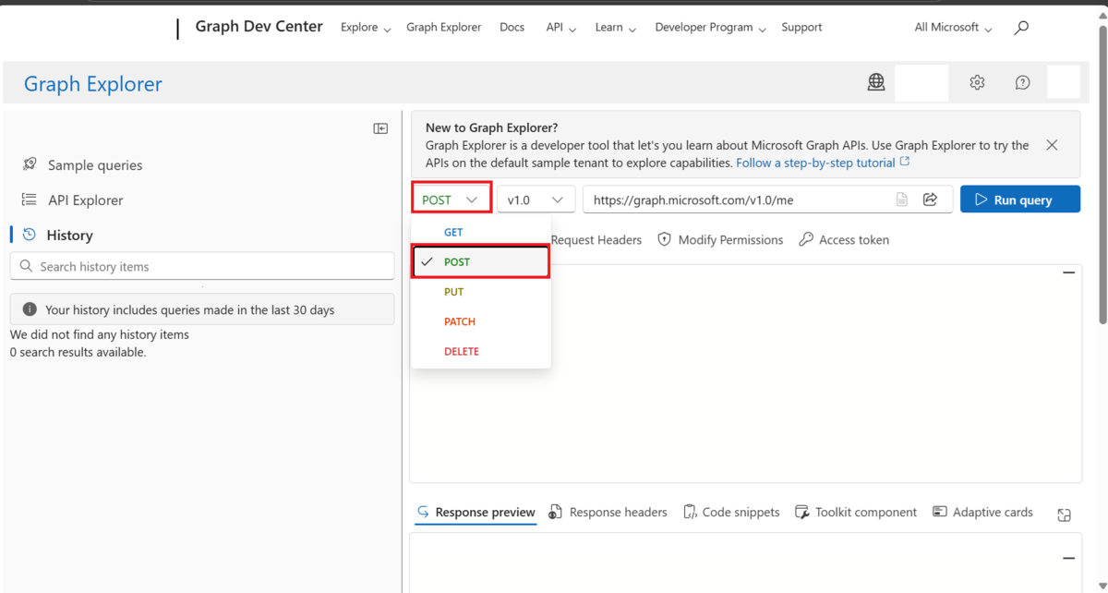Open the Graph Explorer nav link

pyautogui.click(x=443, y=28)
